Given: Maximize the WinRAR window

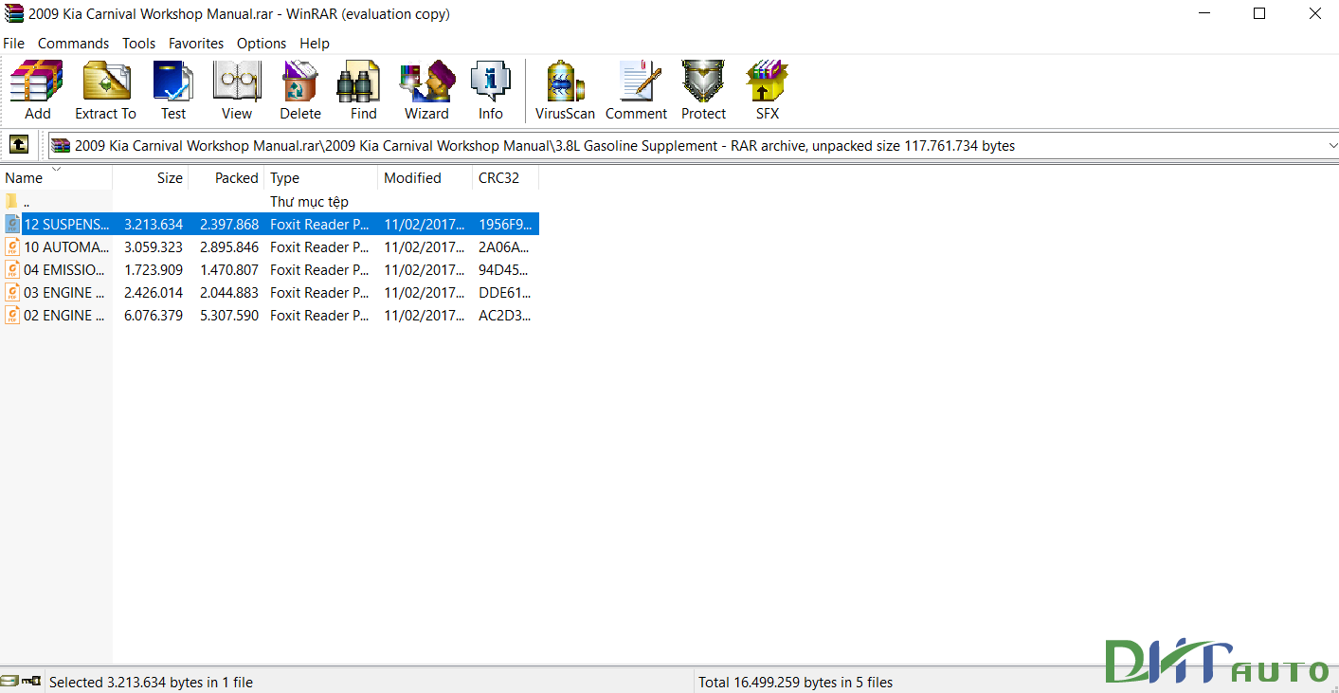Looking at the screenshot, I should pyautogui.click(x=1259, y=13).
